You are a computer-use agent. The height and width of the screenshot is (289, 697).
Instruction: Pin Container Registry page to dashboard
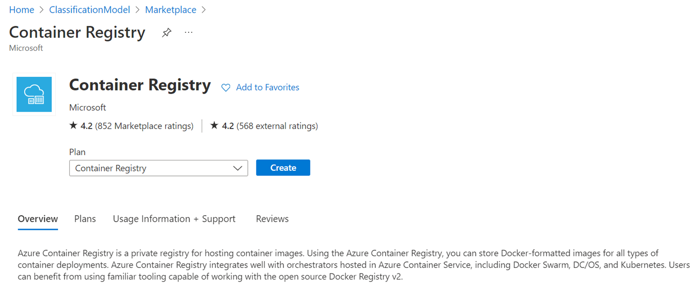166,33
